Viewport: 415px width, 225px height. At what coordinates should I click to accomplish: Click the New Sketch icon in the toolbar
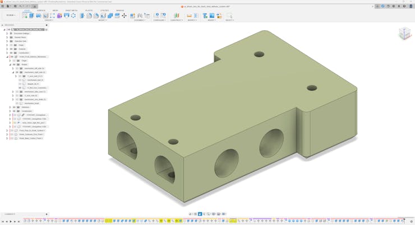[25, 16]
